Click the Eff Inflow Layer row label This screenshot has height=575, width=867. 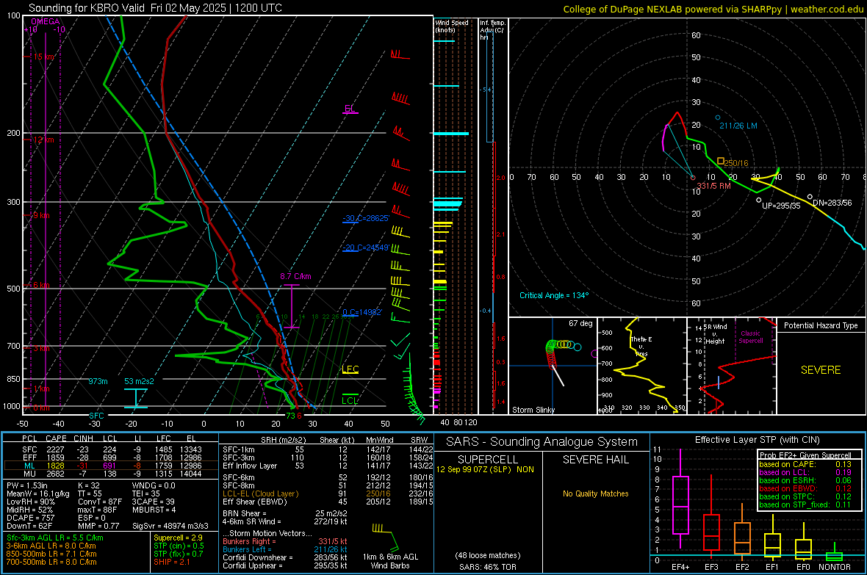(250, 466)
